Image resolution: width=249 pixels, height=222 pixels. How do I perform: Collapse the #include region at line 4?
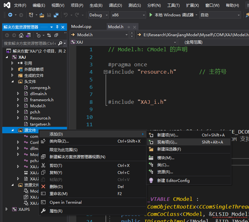[105, 72]
